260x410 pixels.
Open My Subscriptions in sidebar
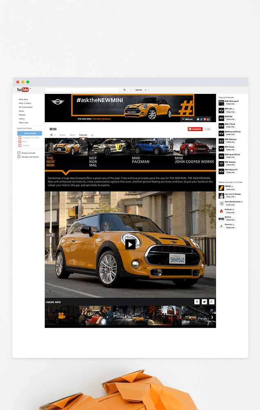[x=26, y=107]
